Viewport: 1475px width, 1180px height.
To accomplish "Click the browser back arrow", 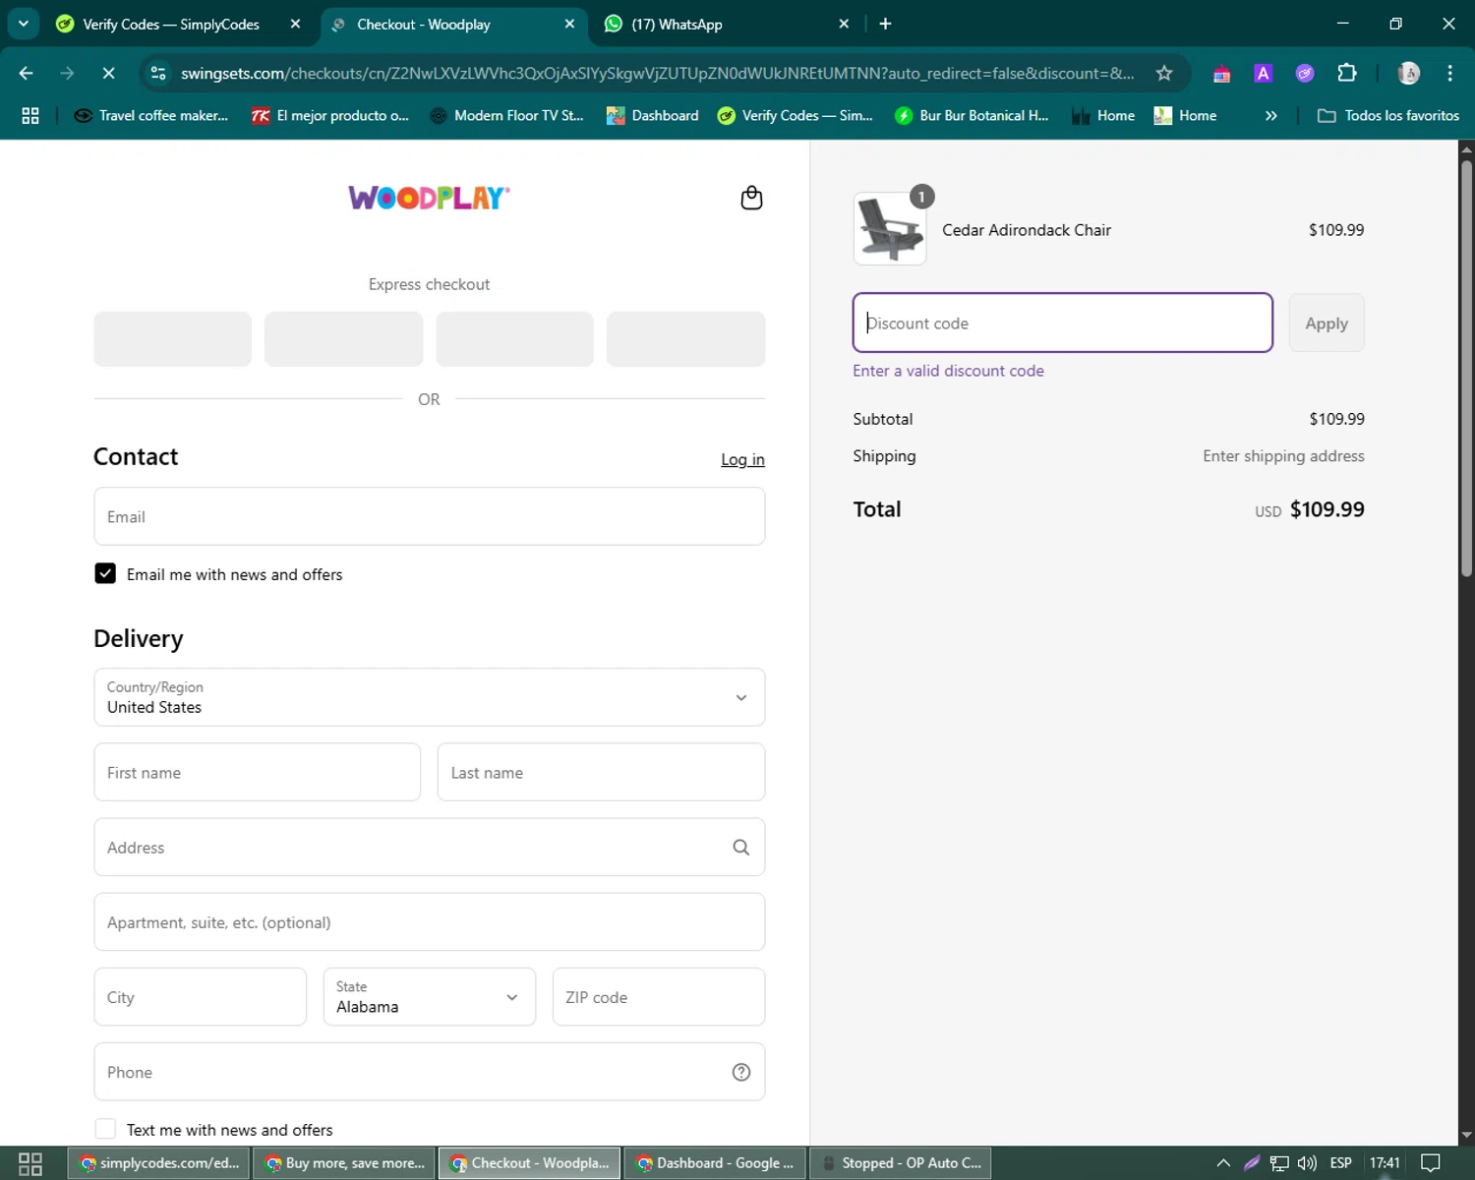I will click(27, 73).
